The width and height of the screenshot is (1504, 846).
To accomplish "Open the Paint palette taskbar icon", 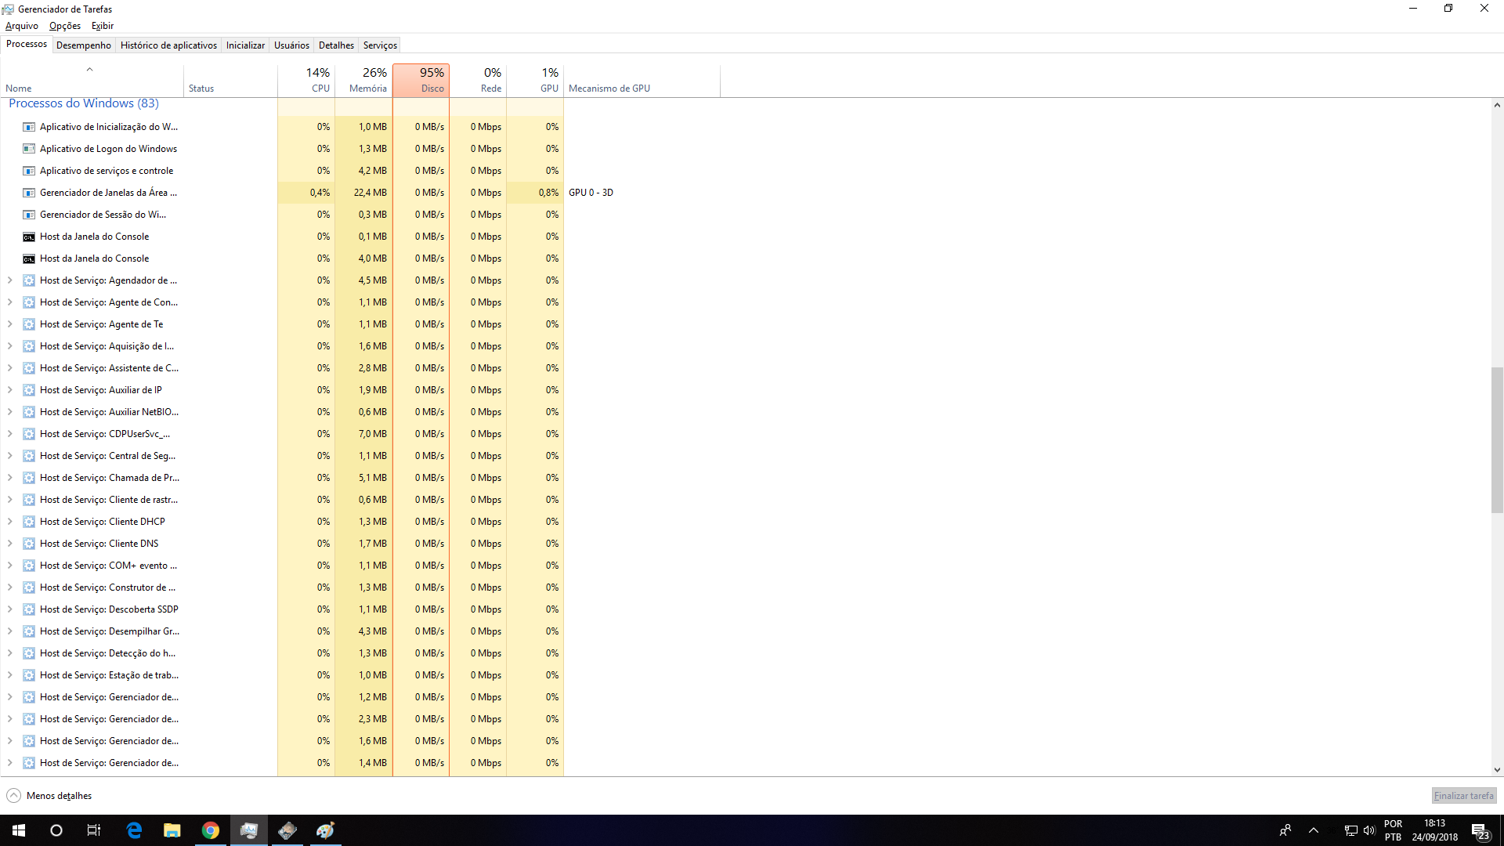I will 326,830.
